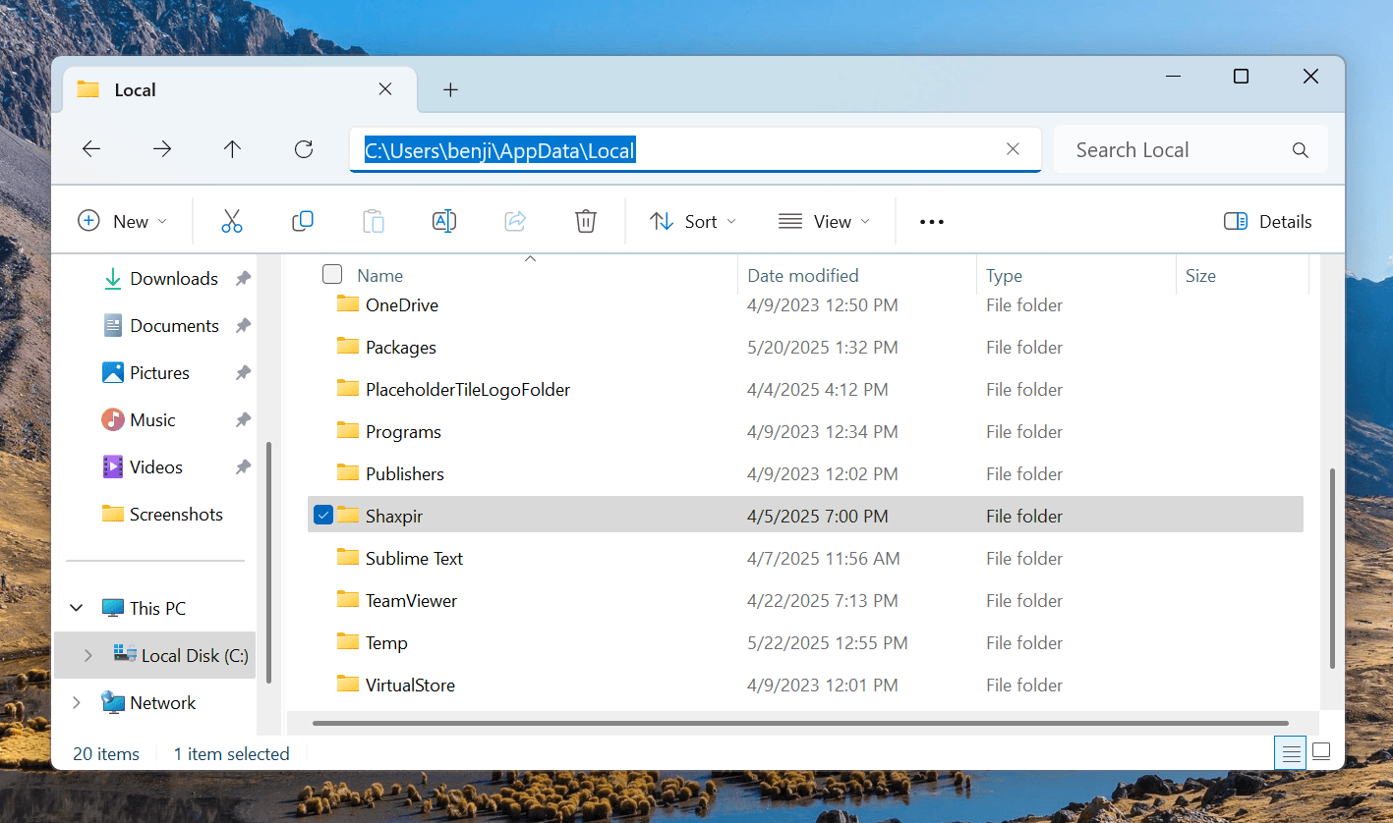Click the horizontal scrollbar in file list
This screenshot has width=1393, height=823.
786,724
